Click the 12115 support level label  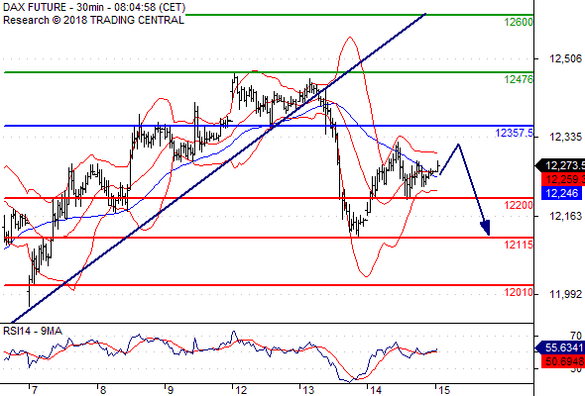tap(519, 245)
